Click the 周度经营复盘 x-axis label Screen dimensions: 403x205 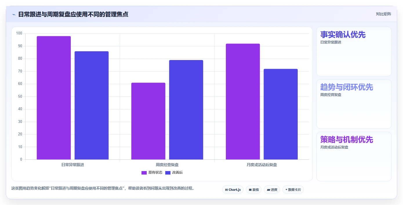click(167, 165)
